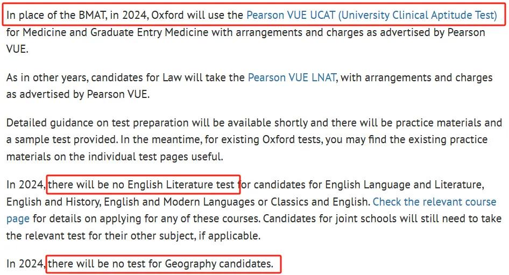509x275 pixels.
Task: Open the Pearson VUE LNAT link
Action: point(292,77)
